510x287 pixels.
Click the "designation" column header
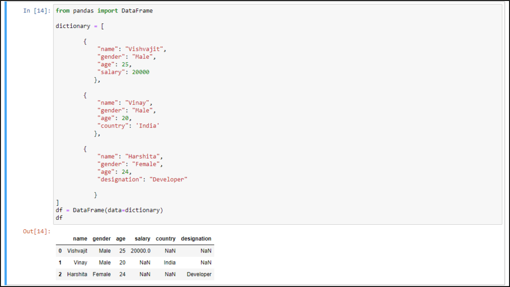tap(196, 239)
